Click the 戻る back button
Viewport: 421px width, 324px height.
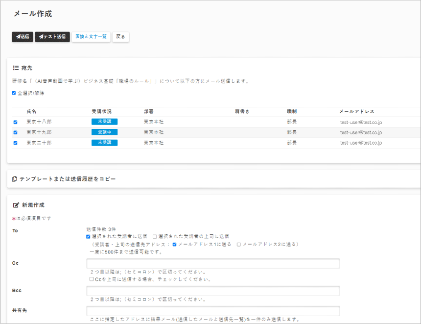[x=120, y=37]
